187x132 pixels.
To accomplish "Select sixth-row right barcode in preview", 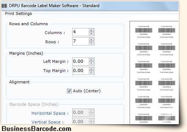I will [166, 118].
